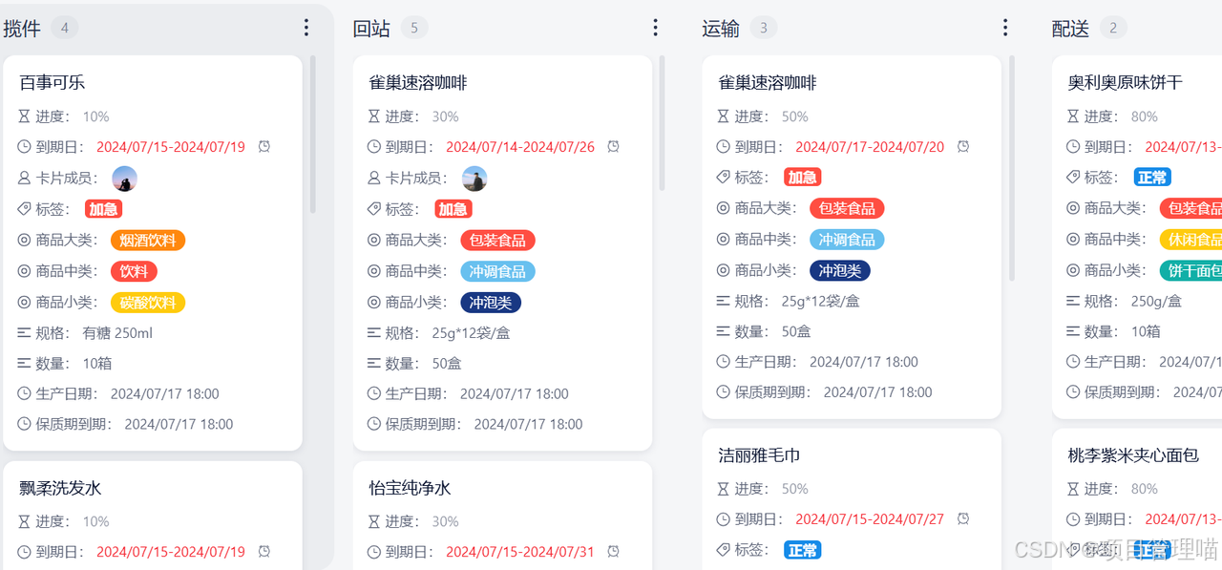Viewport: 1222px width, 570px height.
Task: Click the 回站 column title
Action: pyautogui.click(x=371, y=29)
